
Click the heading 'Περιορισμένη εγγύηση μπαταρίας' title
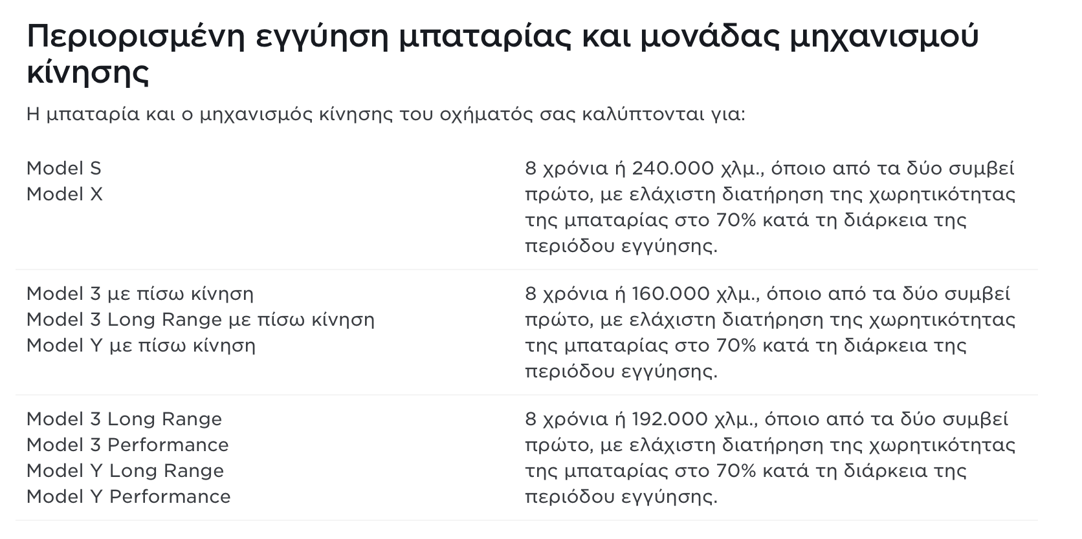tap(502, 37)
